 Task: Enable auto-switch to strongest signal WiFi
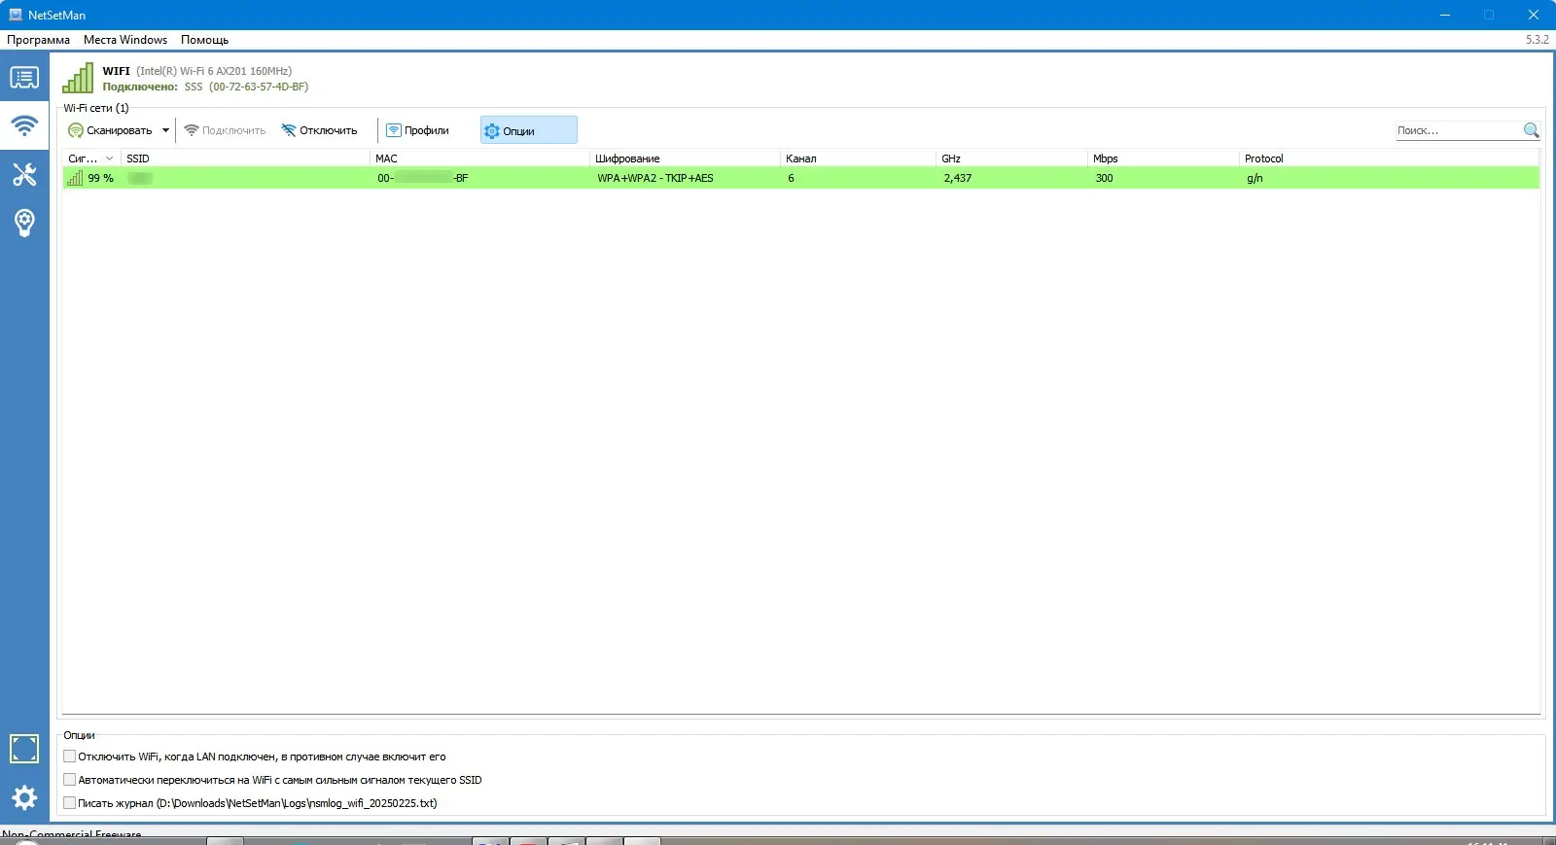(69, 780)
